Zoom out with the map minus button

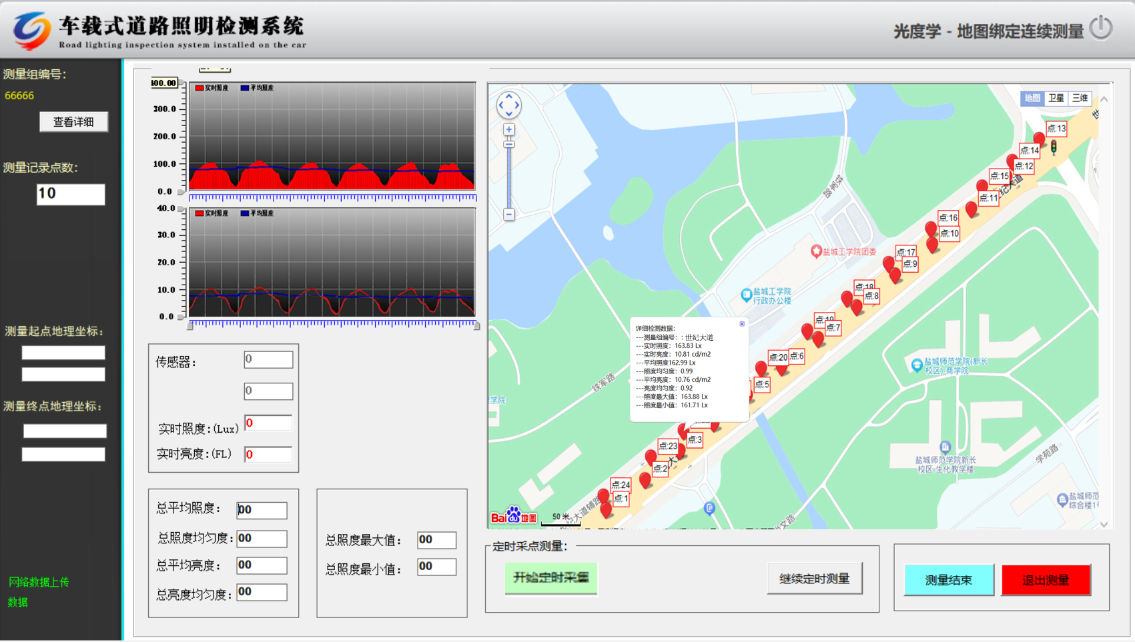tap(509, 215)
